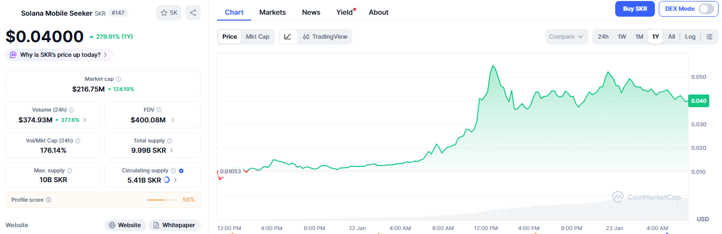The width and height of the screenshot is (722, 234).
Task: Open the News tab
Action: pyautogui.click(x=311, y=12)
